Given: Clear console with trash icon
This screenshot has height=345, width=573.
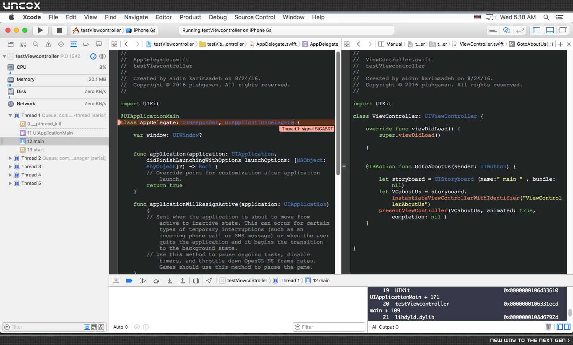Looking at the screenshot, I should pyautogui.click(x=548, y=327).
